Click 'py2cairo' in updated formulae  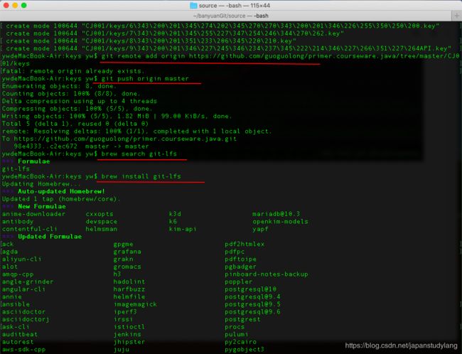coord(240,342)
